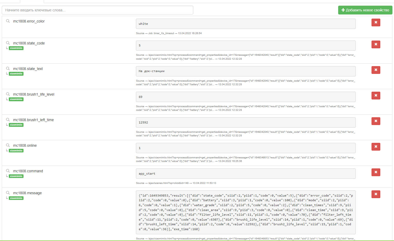Image resolution: width=394 pixels, height=241 pixels.
Task: Delete the mc1808.message property
Action: click(376, 194)
